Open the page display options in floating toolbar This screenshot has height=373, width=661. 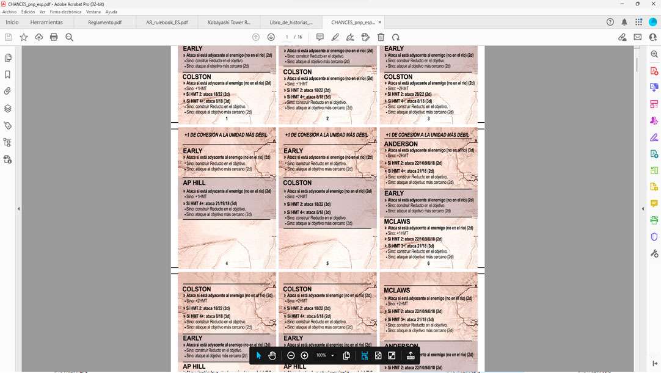346,356
